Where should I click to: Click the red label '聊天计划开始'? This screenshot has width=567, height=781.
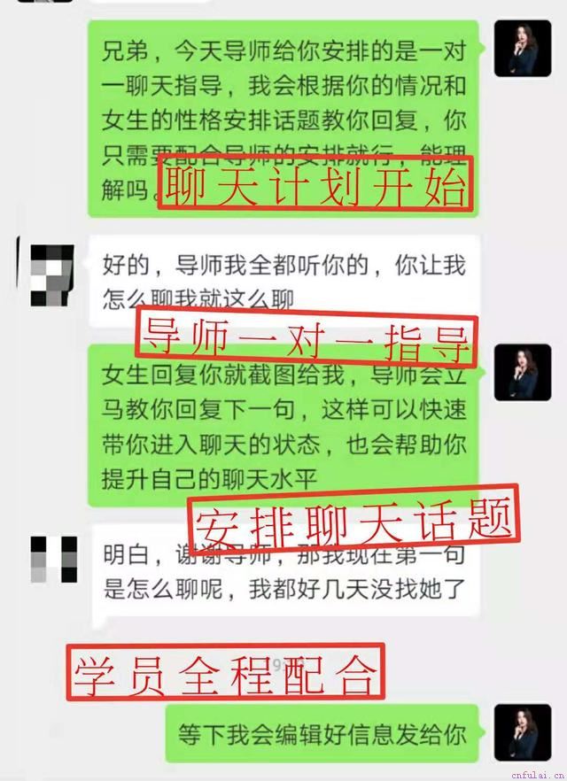tap(315, 182)
